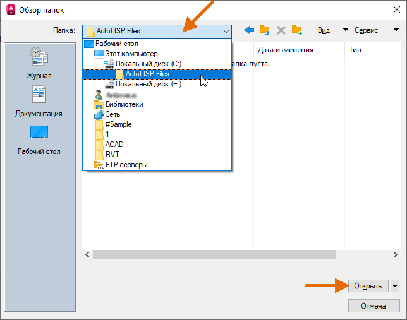Screen dimensions: 407x320
Task: Select Локальный диск (C:) entry
Action: 157,64
